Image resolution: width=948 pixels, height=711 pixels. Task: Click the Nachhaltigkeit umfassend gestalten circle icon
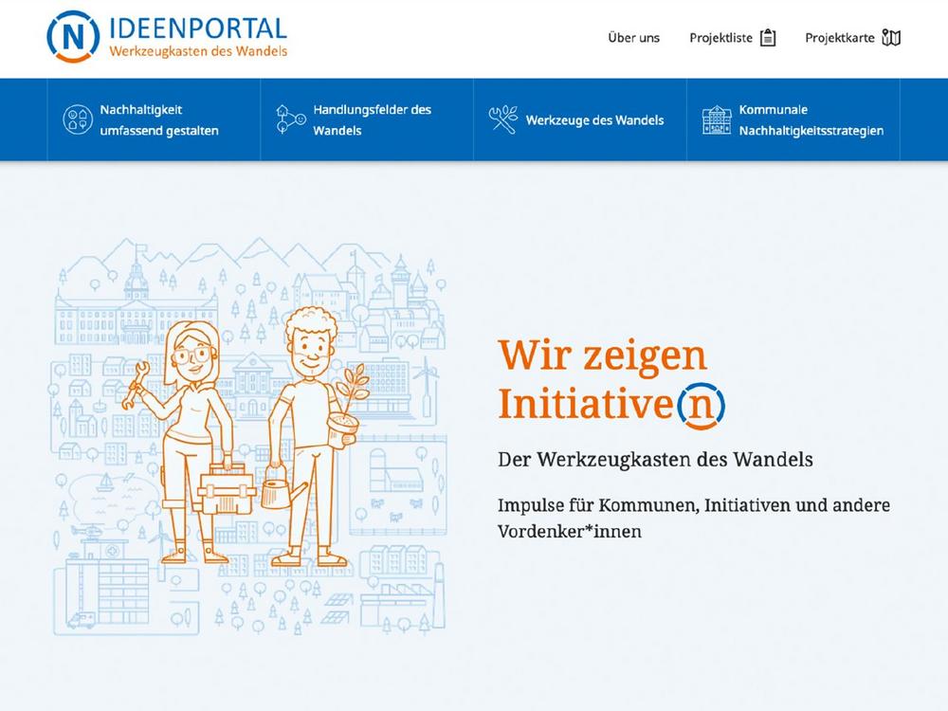[x=77, y=119]
